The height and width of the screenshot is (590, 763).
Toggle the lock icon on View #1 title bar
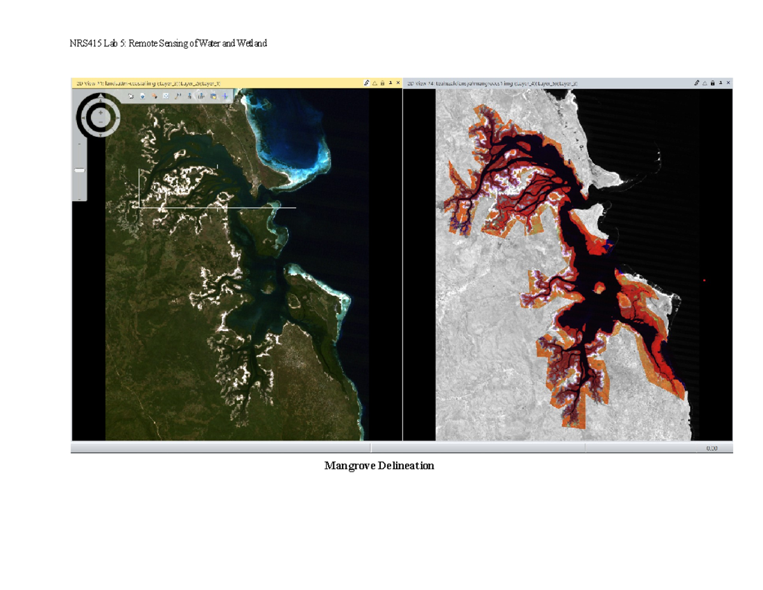pos(382,82)
